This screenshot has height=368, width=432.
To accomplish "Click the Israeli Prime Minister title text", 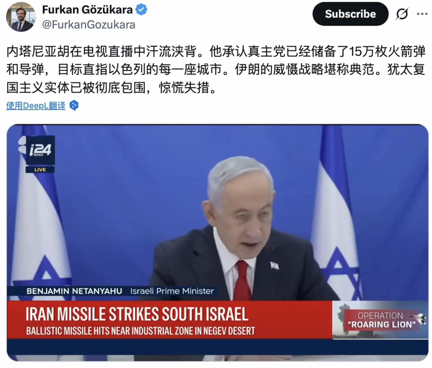I will click(x=172, y=291).
